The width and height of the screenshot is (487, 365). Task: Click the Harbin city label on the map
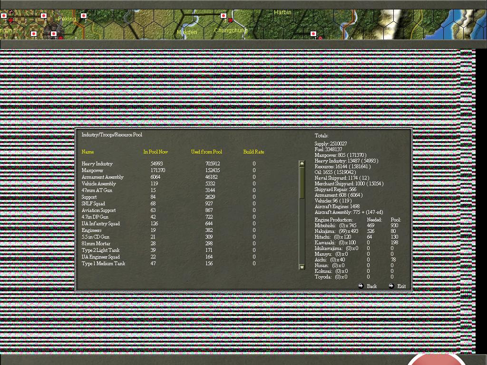click(x=282, y=12)
